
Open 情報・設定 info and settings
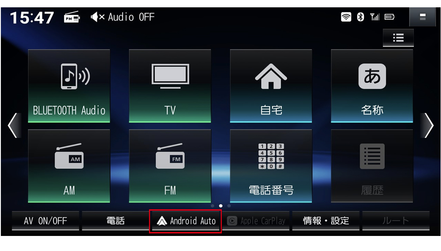coord(326,220)
